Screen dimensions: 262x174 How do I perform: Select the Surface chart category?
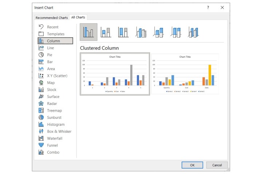[x=55, y=96]
